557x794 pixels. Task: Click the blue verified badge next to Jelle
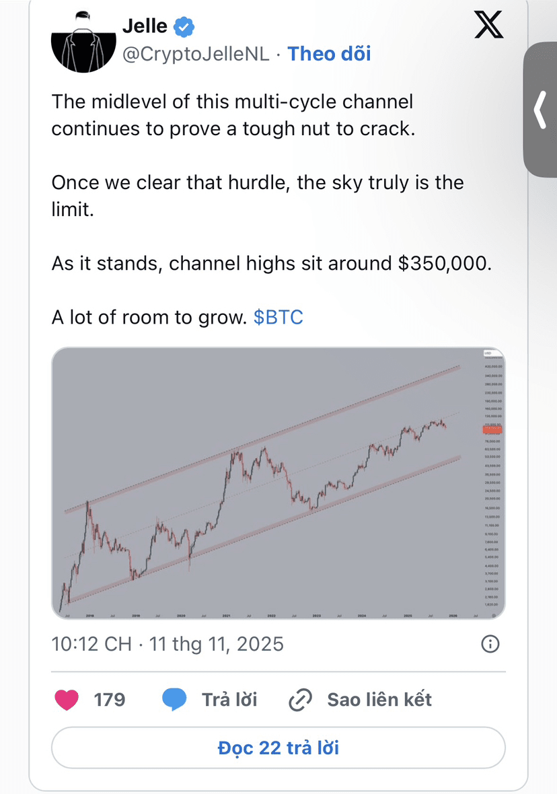coord(184,27)
